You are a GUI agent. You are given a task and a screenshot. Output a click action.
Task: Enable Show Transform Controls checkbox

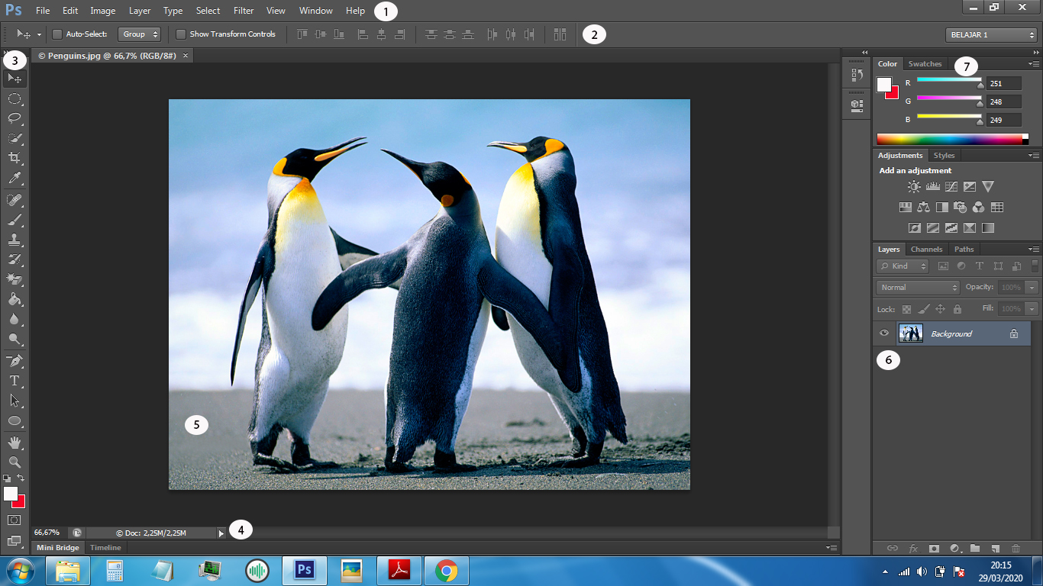point(181,34)
